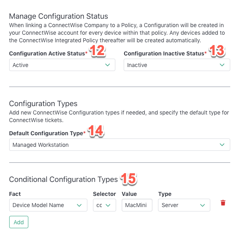Click the chevron arrow in the Selector cc box
Viewport: 241px width, 237px height.
(x=108, y=205)
